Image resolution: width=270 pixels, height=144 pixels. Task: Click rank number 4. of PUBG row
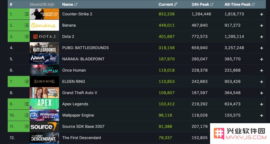(11, 48)
